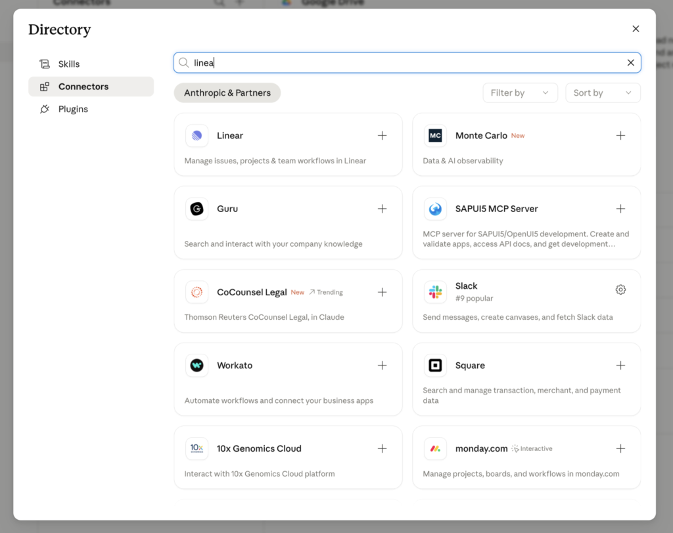This screenshot has width=673, height=533.
Task: Open the Skills section
Action: click(91, 64)
